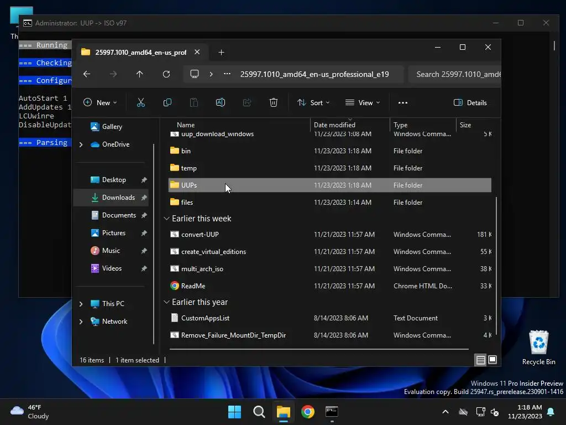Select the convert-UUP file
This screenshot has width=566, height=425.
click(x=330, y=235)
